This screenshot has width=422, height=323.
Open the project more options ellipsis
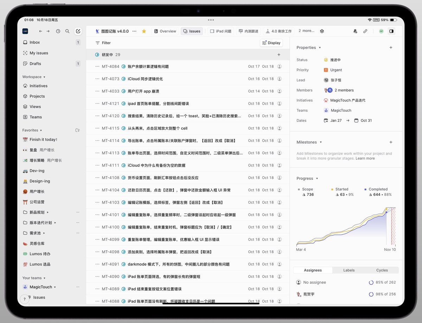point(134,31)
